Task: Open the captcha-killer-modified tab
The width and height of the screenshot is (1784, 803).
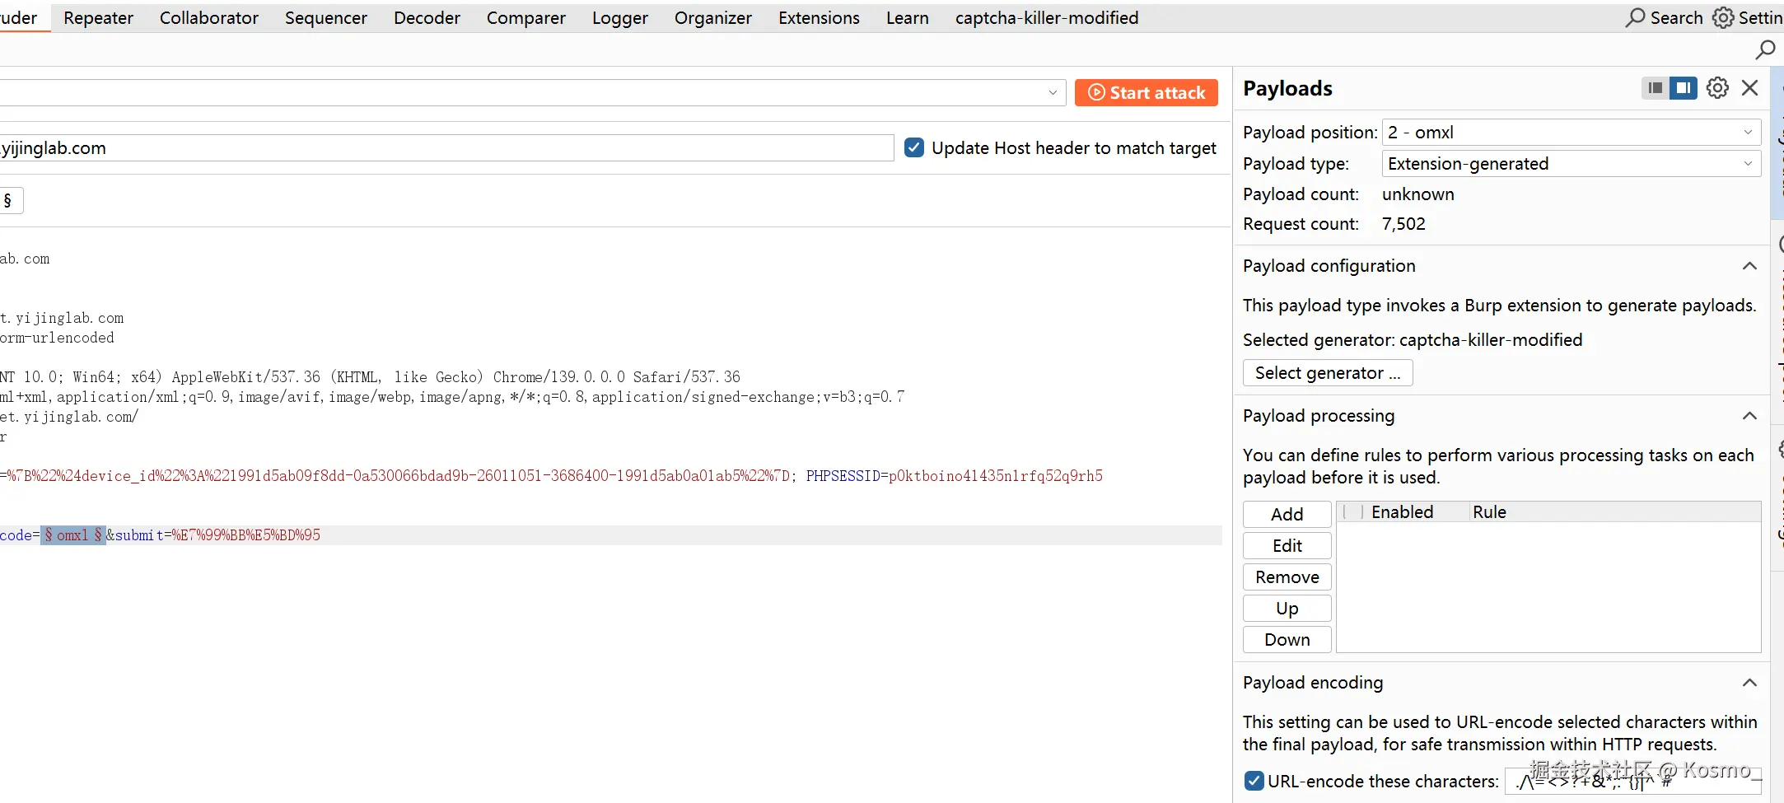Action: (1046, 17)
